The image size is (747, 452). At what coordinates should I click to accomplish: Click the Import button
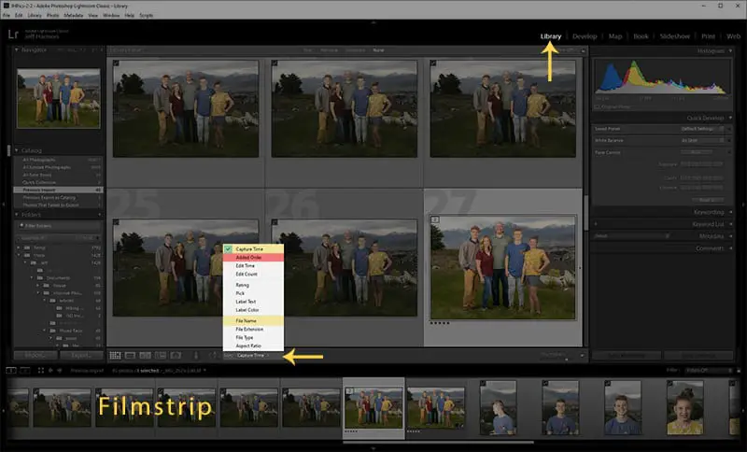point(35,355)
